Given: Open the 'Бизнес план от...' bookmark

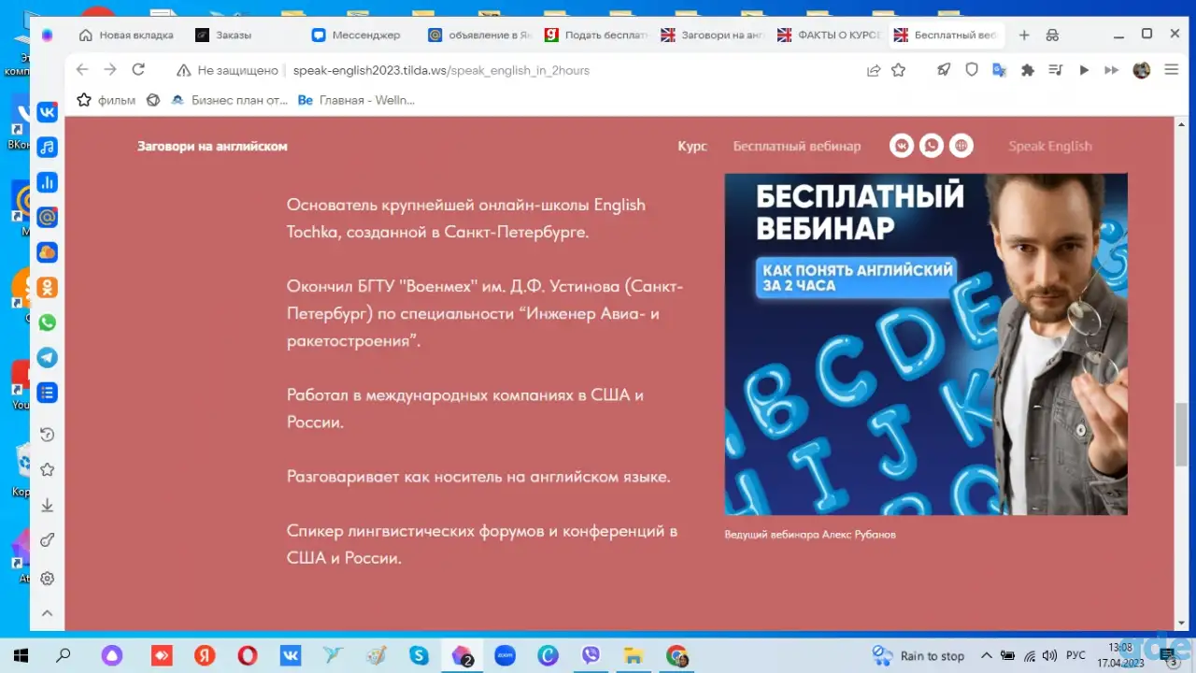Looking at the screenshot, I should (229, 100).
